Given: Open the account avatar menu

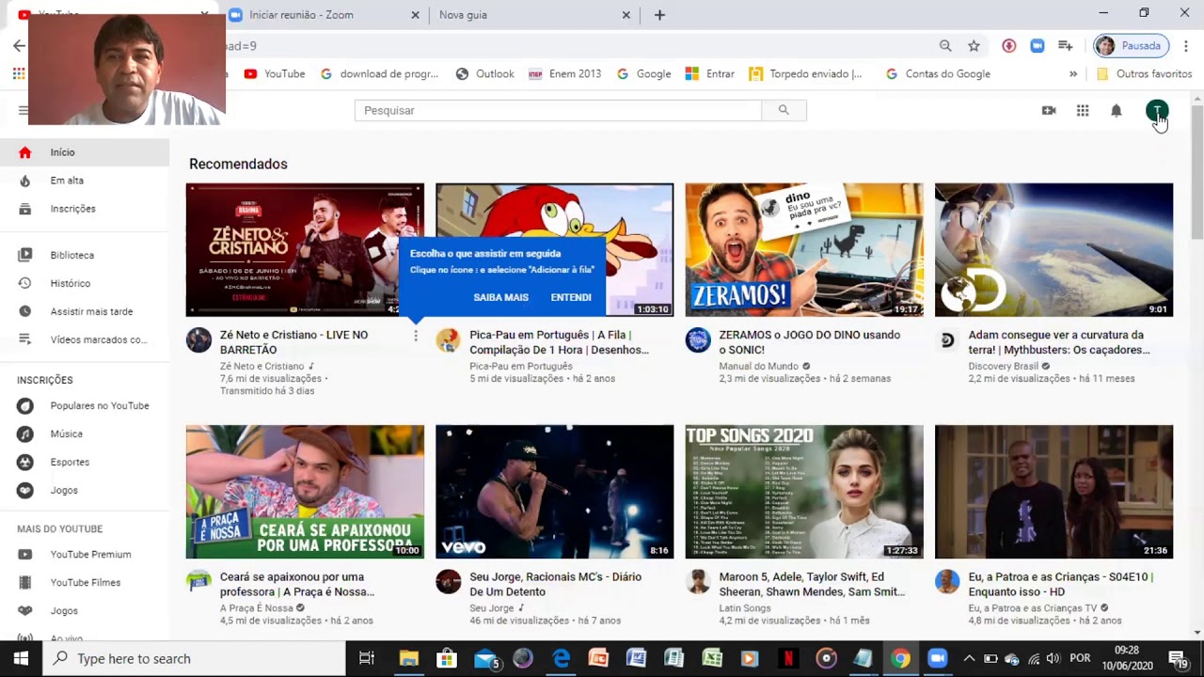Looking at the screenshot, I should pyautogui.click(x=1157, y=111).
